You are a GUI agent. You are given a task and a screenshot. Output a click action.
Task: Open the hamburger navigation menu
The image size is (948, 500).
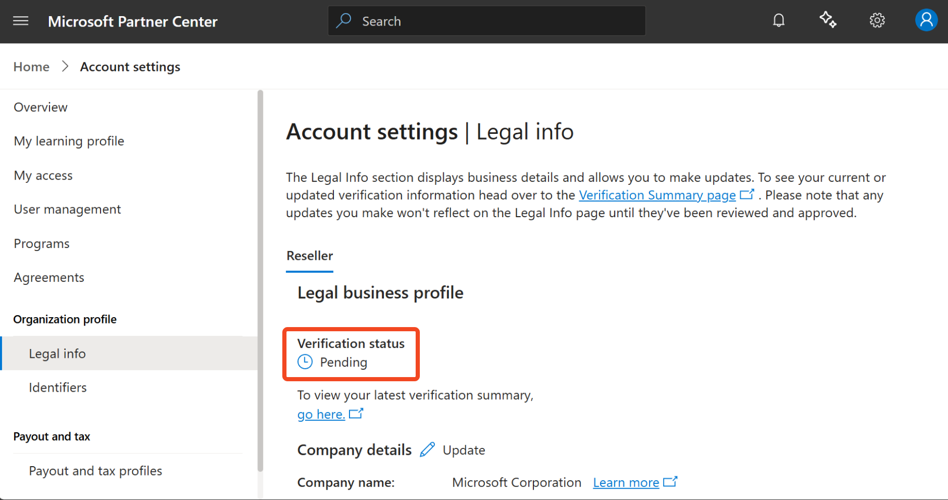tap(21, 21)
